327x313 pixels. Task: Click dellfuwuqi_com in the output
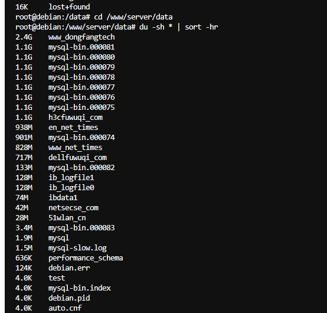[x=77, y=158]
